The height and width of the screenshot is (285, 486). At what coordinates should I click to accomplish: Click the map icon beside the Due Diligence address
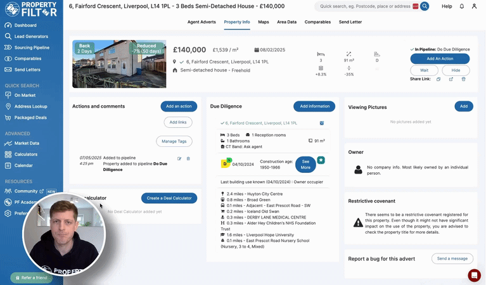click(x=322, y=123)
